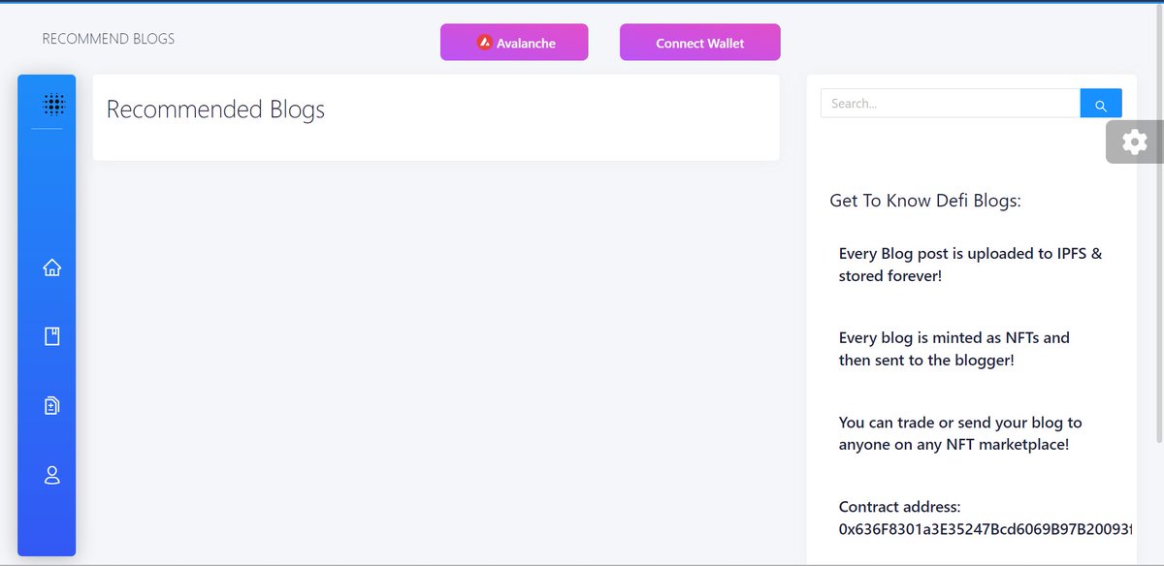Click the Connect Wallet button
Image resolution: width=1164 pixels, height=566 pixels.
700,43
